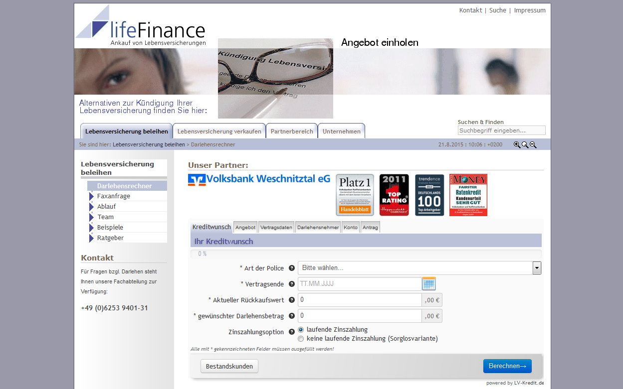Open Lebensversicherung beleihen main tab
Image resolution: width=623 pixels, height=389 pixels.
pos(127,131)
